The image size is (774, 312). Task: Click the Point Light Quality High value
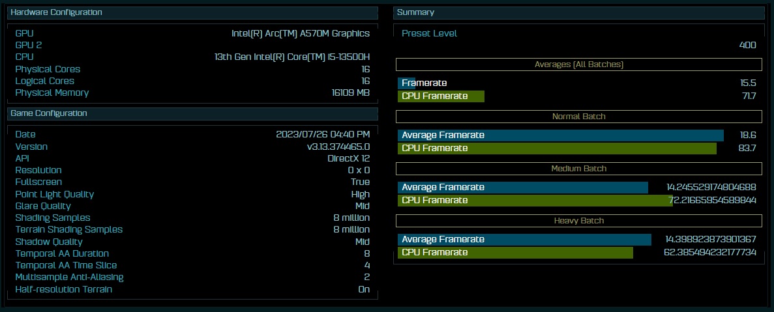coord(361,194)
